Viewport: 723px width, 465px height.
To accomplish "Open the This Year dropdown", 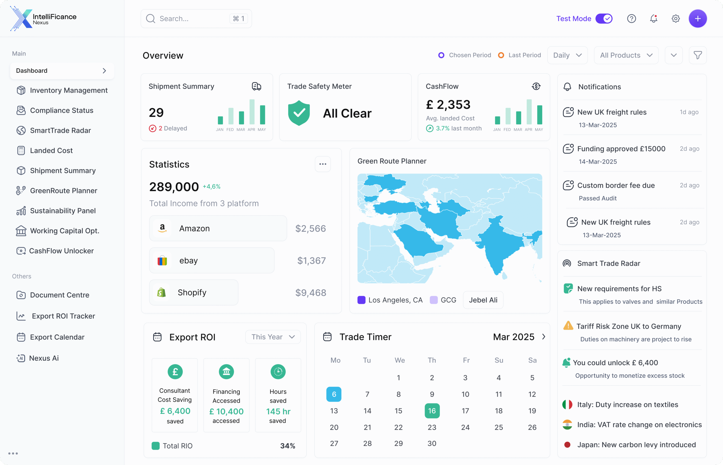I will point(273,337).
